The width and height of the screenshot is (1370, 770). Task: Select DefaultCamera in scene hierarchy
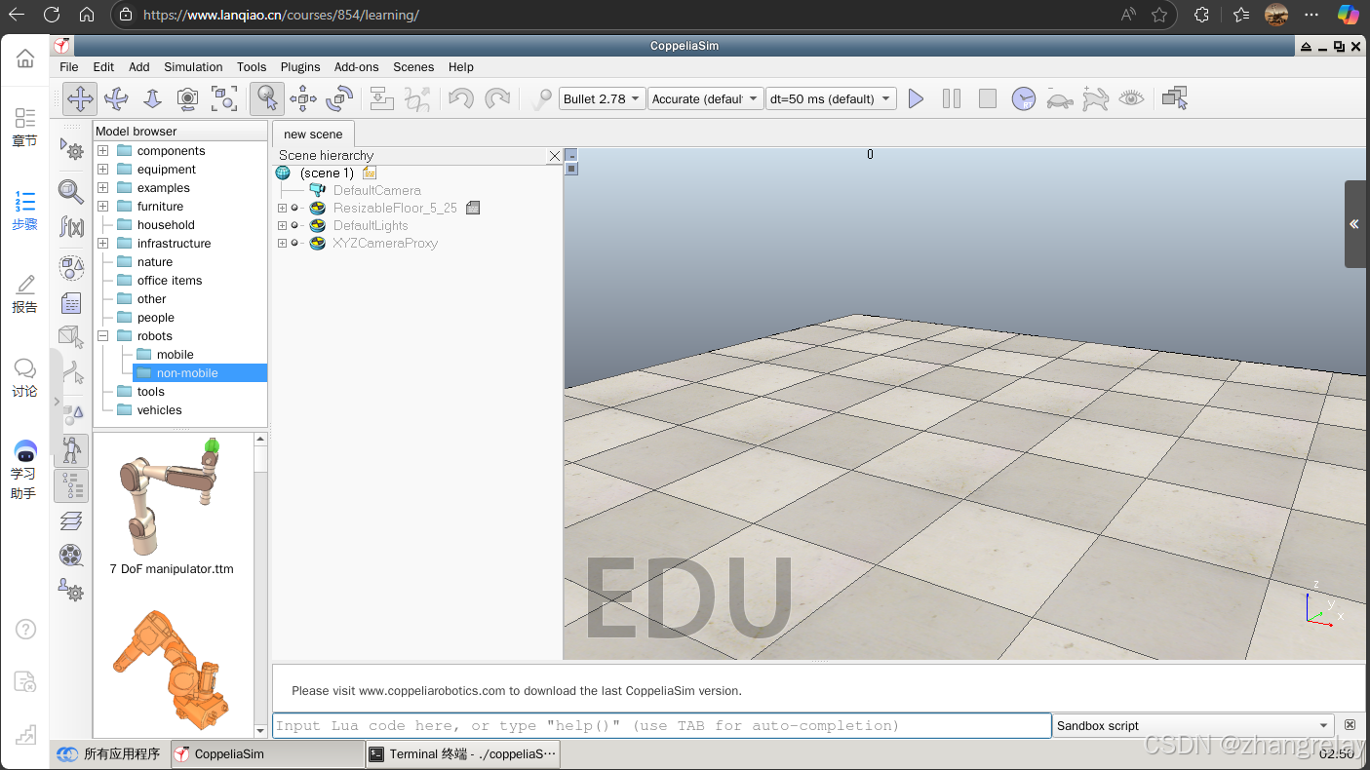pos(377,190)
